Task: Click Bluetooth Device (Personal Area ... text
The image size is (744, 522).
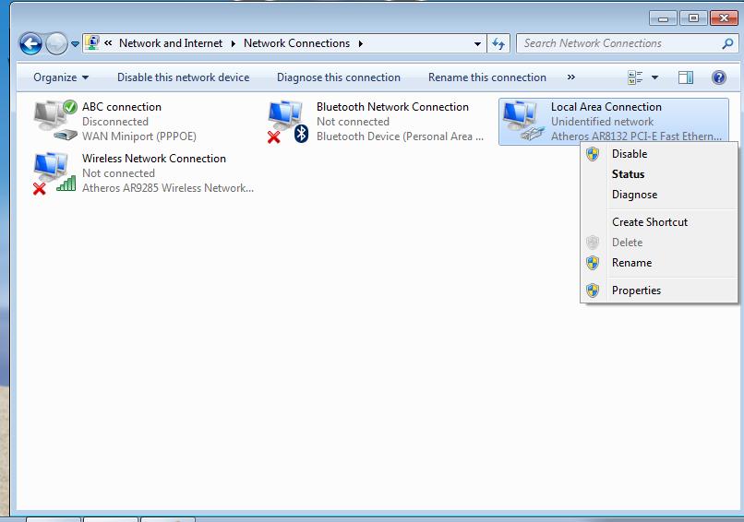Action: click(400, 136)
